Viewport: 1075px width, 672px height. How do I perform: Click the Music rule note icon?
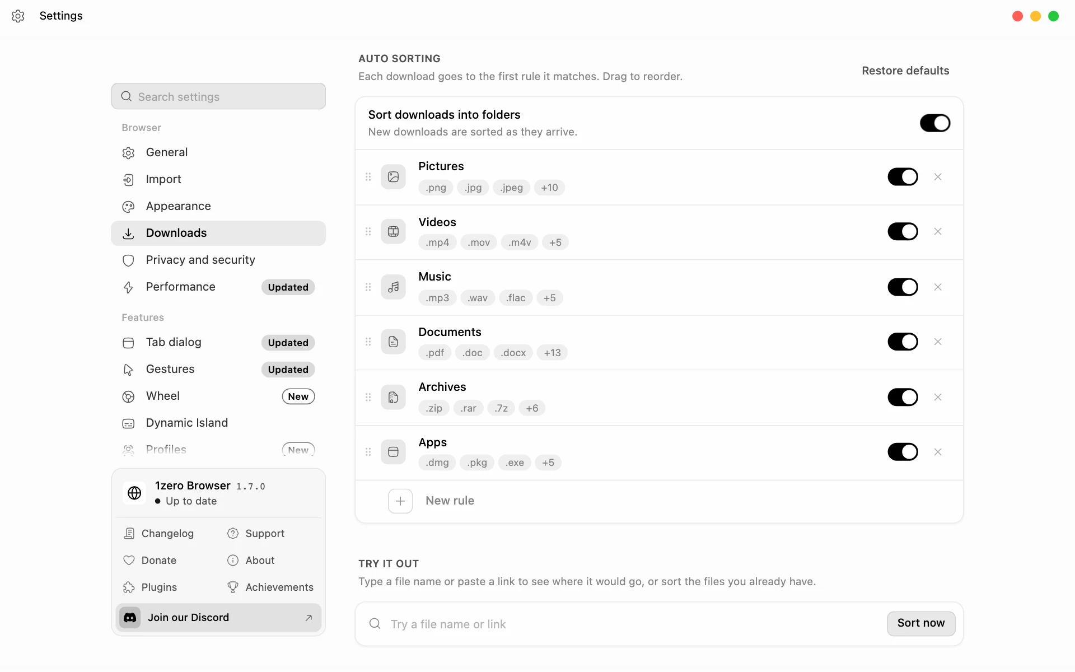tap(393, 287)
